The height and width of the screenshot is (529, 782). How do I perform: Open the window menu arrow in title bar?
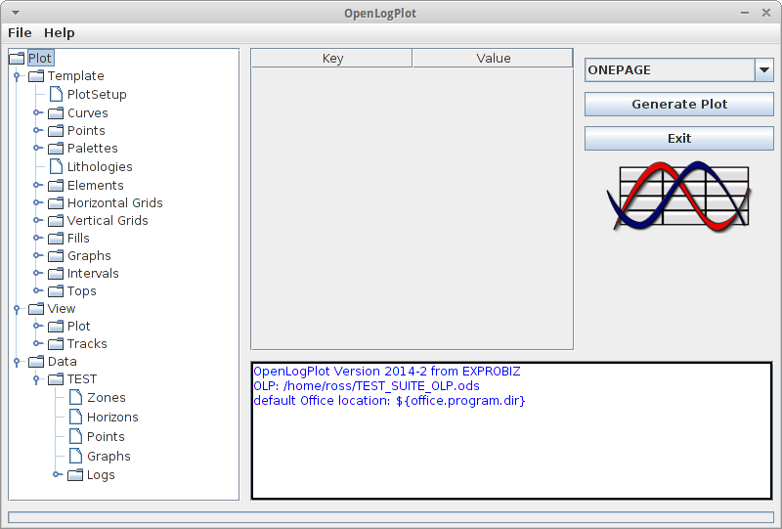16,13
